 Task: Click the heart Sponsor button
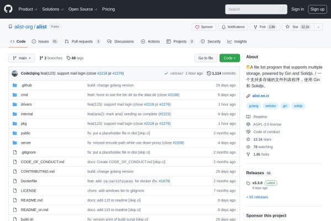[x=204, y=27]
